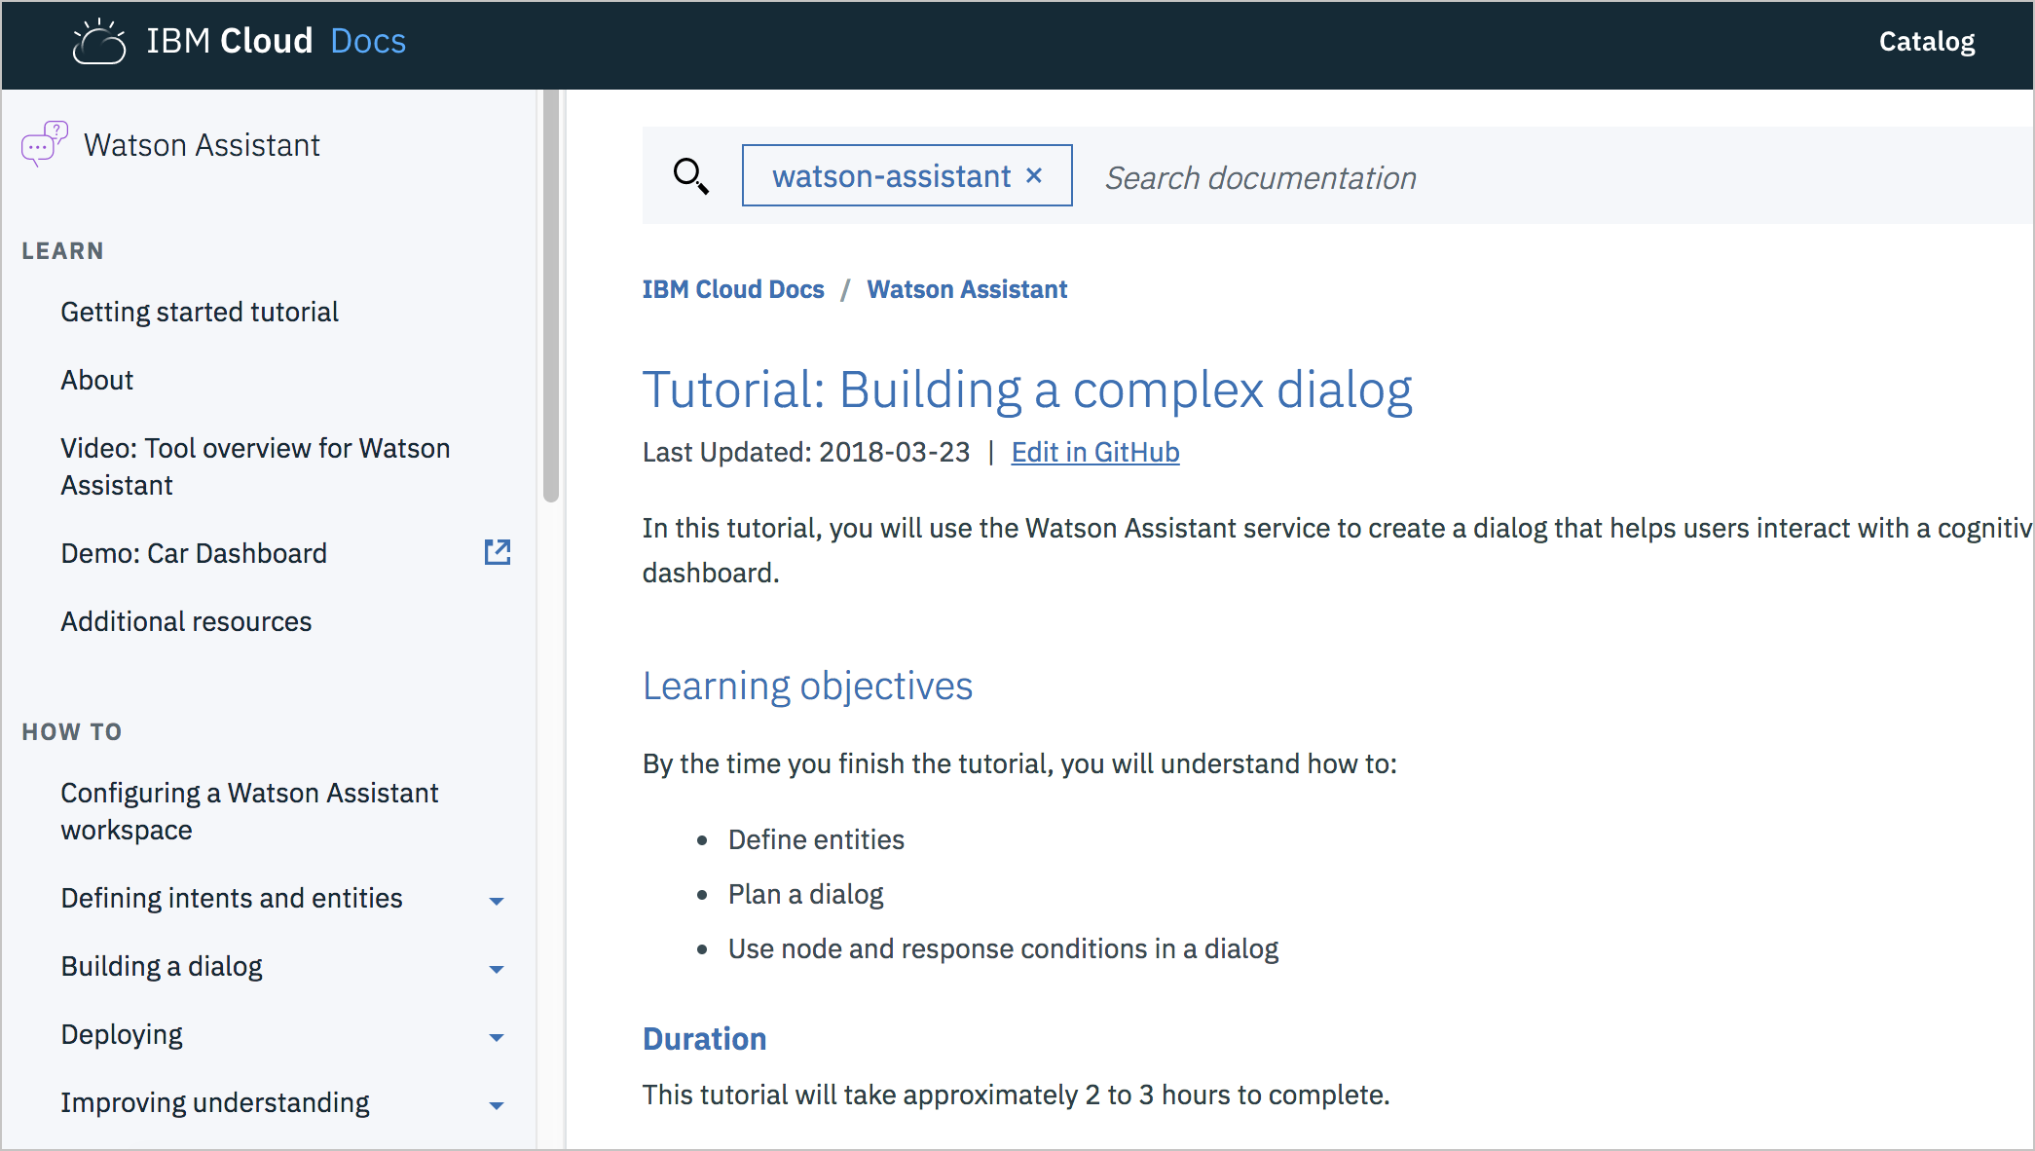Click the Docs link in header
Viewport: 2035px width, 1151px height.
368,41
